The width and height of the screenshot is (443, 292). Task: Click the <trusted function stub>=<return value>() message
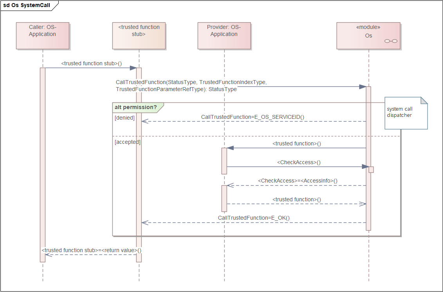point(92,250)
